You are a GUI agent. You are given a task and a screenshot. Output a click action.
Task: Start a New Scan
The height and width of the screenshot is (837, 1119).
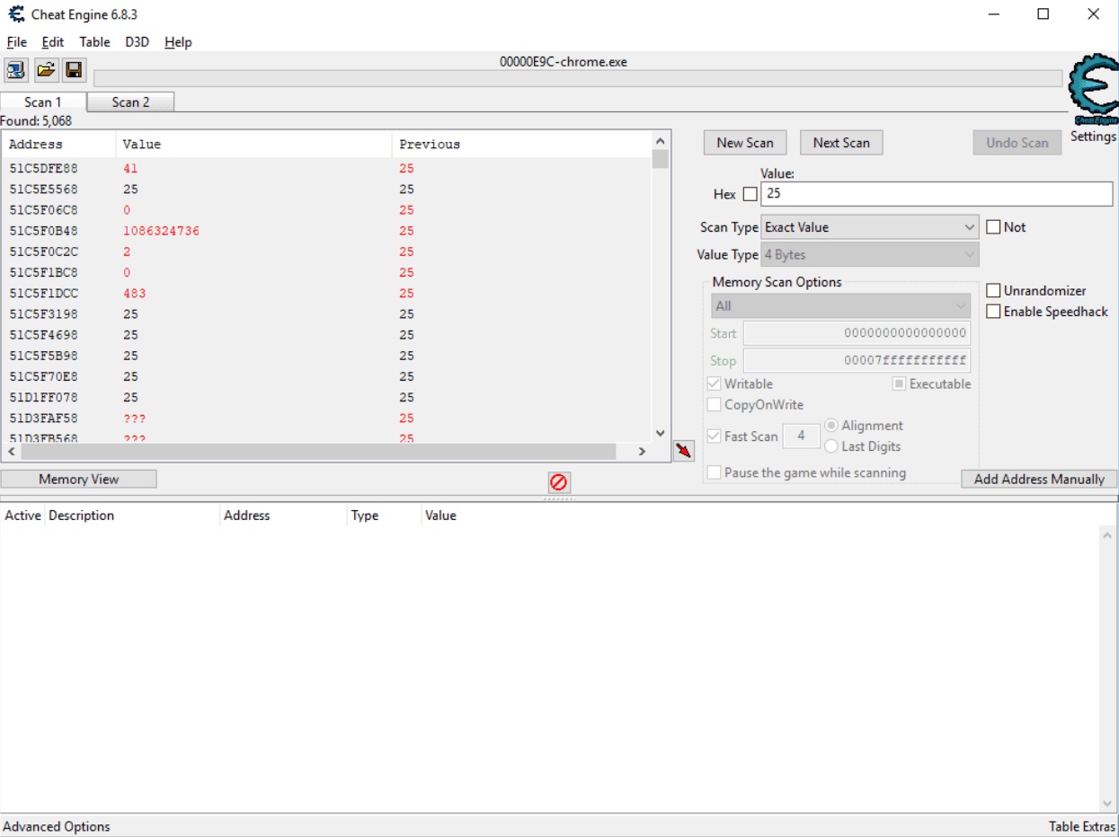pyautogui.click(x=743, y=142)
